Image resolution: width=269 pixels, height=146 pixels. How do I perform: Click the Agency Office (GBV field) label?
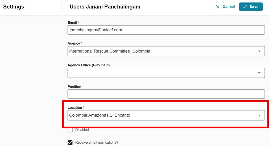click(89, 65)
